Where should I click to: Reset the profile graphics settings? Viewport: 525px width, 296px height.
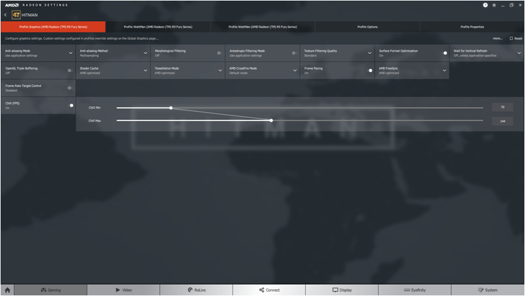click(516, 38)
